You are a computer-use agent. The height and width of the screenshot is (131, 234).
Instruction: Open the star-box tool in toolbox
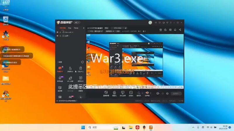[81, 79]
